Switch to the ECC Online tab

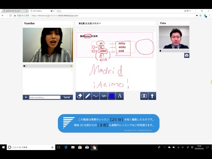point(40,11)
